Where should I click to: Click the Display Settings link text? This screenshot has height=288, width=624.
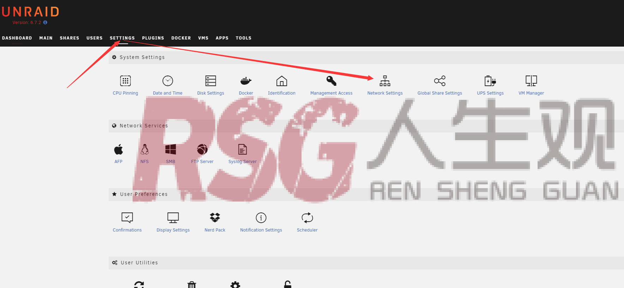pyautogui.click(x=173, y=230)
